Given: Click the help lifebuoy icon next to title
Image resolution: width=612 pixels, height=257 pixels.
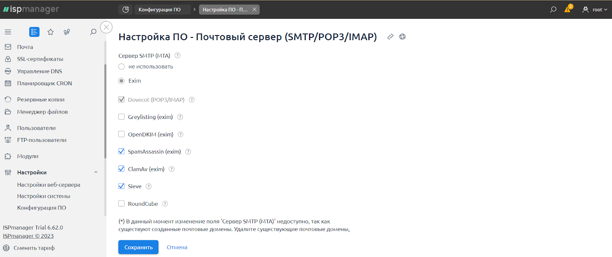Looking at the screenshot, I should pyautogui.click(x=402, y=37).
